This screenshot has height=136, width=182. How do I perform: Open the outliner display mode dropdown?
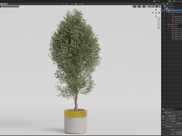click(x=168, y=4)
